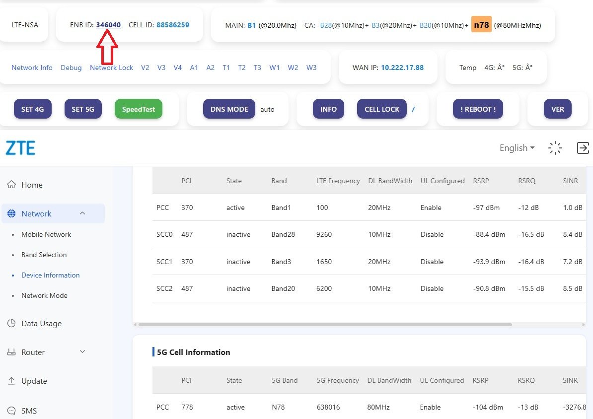Open the English language dropdown
Image resolution: width=593 pixels, height=419 pixels.
[517, 148]
